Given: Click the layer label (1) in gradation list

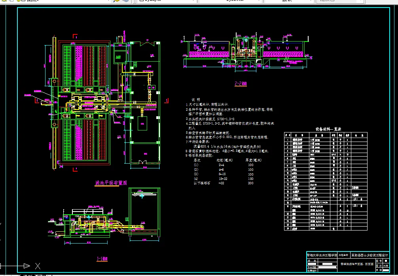Looking at the screenshot, I should [196, 165].
